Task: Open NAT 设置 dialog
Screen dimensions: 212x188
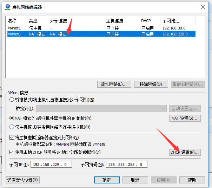Action: pyautogui.click(x=185, y=118)
